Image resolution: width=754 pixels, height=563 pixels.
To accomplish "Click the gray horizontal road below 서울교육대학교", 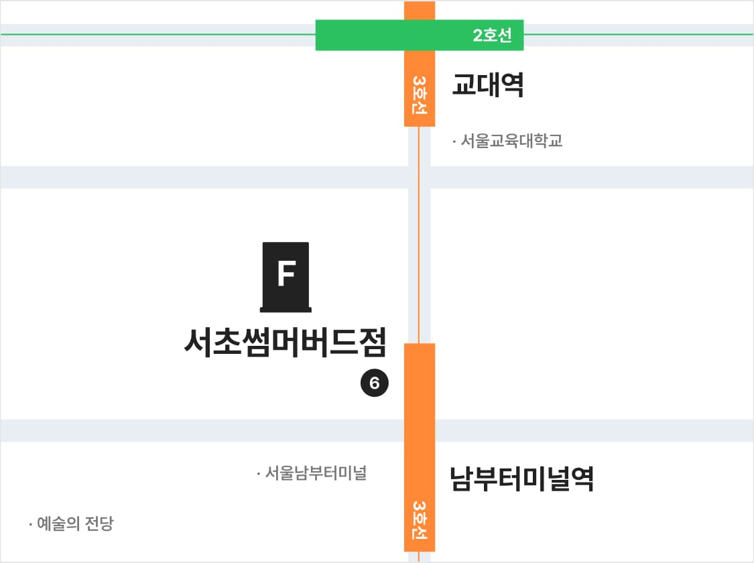I will coord(201,177).
